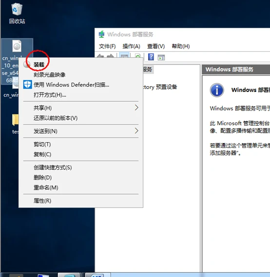Click the gray Windows 部署服务 pane header
The image size is (270, 277).
(236, 69)
